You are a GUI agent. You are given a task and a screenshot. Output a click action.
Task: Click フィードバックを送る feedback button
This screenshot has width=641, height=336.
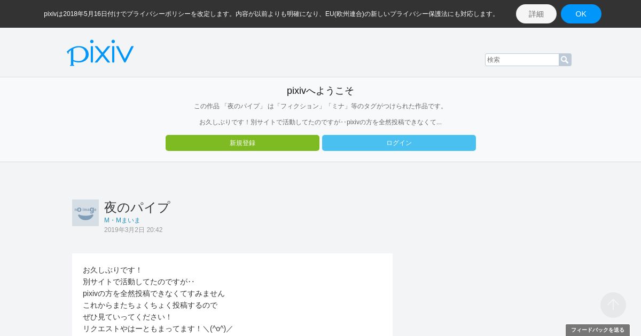[598, 330]
